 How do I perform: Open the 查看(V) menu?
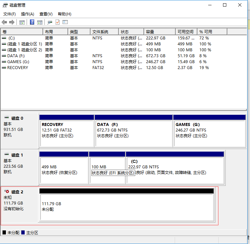tap(46, 14)
